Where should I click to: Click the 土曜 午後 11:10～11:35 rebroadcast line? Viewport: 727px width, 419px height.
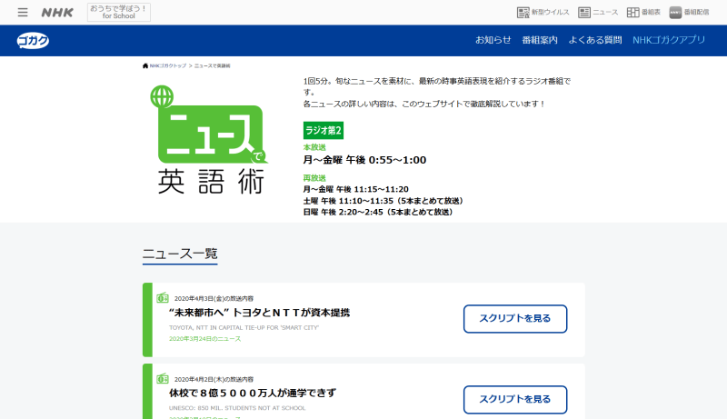pyautogui.click(x=383, y=201)
